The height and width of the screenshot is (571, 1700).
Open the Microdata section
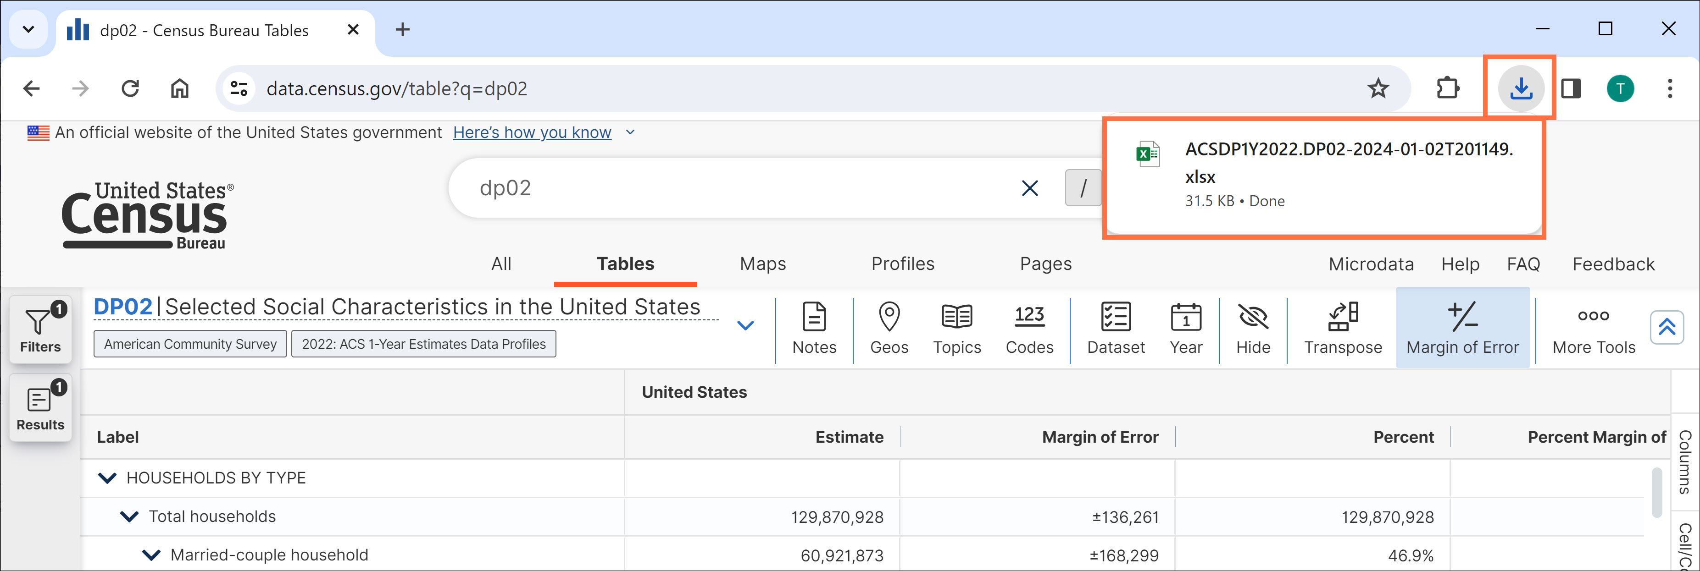pos(1372,264)
